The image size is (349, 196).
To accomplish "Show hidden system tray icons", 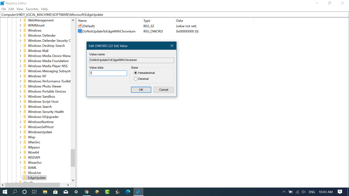I will click(x=284, y=192).
